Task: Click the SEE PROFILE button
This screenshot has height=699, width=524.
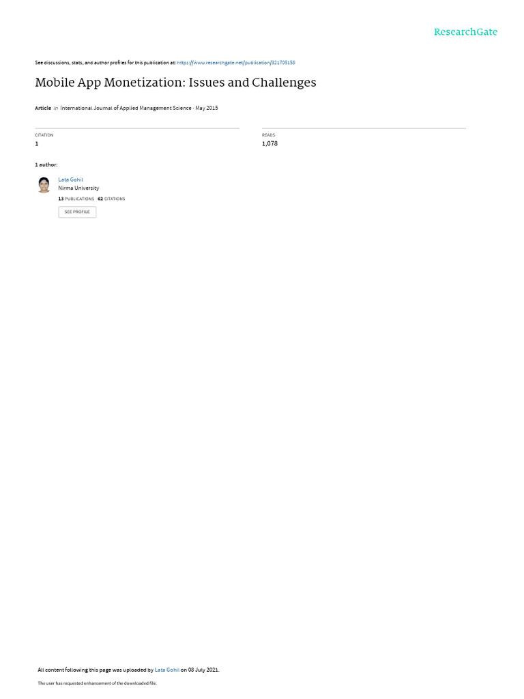Action: point(77,212)
